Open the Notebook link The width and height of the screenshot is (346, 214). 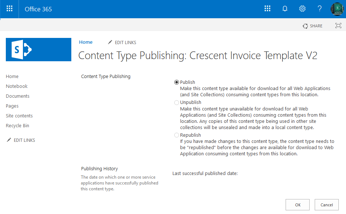[x=16, y=86]
